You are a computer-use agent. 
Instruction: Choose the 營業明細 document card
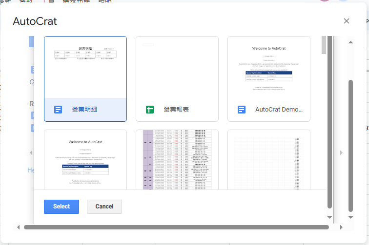(85, 79)
